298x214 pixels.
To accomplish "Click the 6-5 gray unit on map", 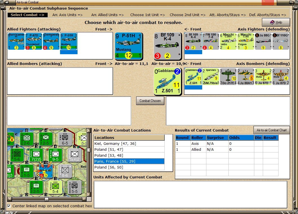I will pos(65,139).
